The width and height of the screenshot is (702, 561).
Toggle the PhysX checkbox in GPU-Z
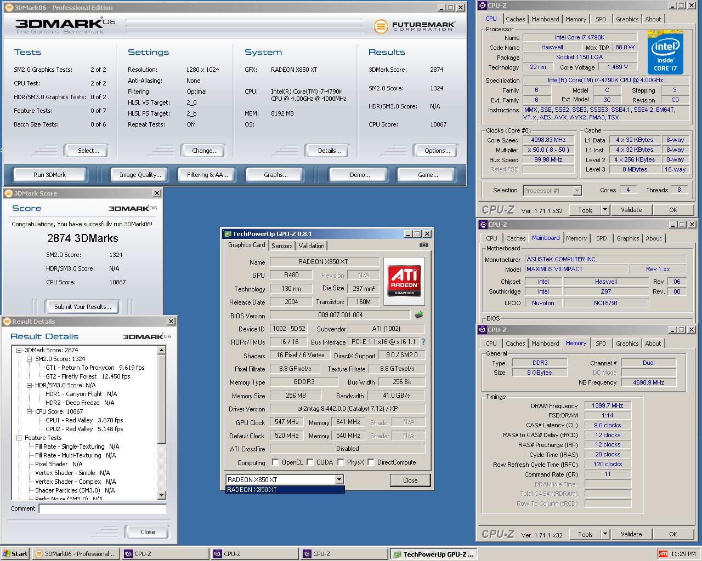[x=341, y=462]
